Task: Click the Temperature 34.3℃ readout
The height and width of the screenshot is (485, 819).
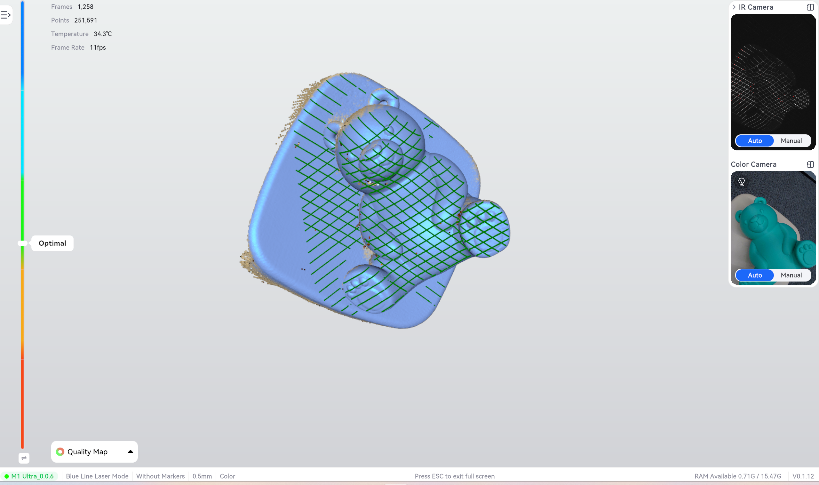Action: [81, 34]
